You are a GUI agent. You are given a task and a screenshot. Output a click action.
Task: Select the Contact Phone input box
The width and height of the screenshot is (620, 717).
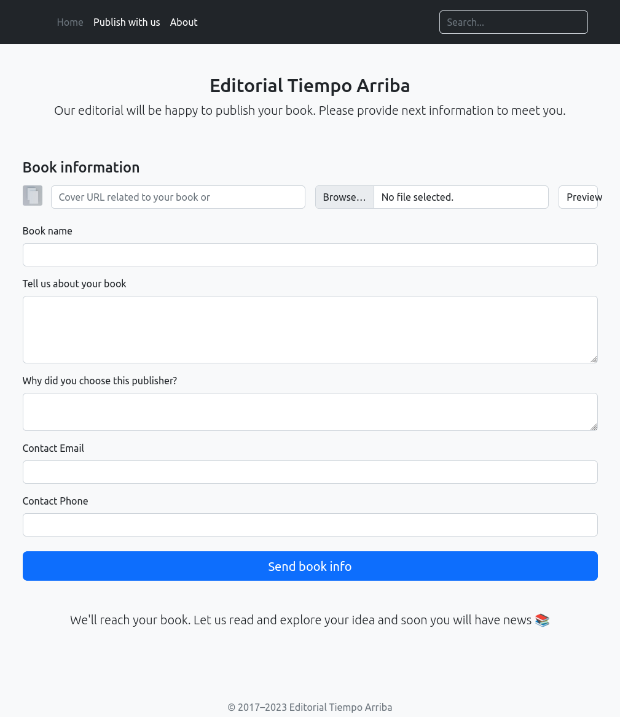click(310, 525)
